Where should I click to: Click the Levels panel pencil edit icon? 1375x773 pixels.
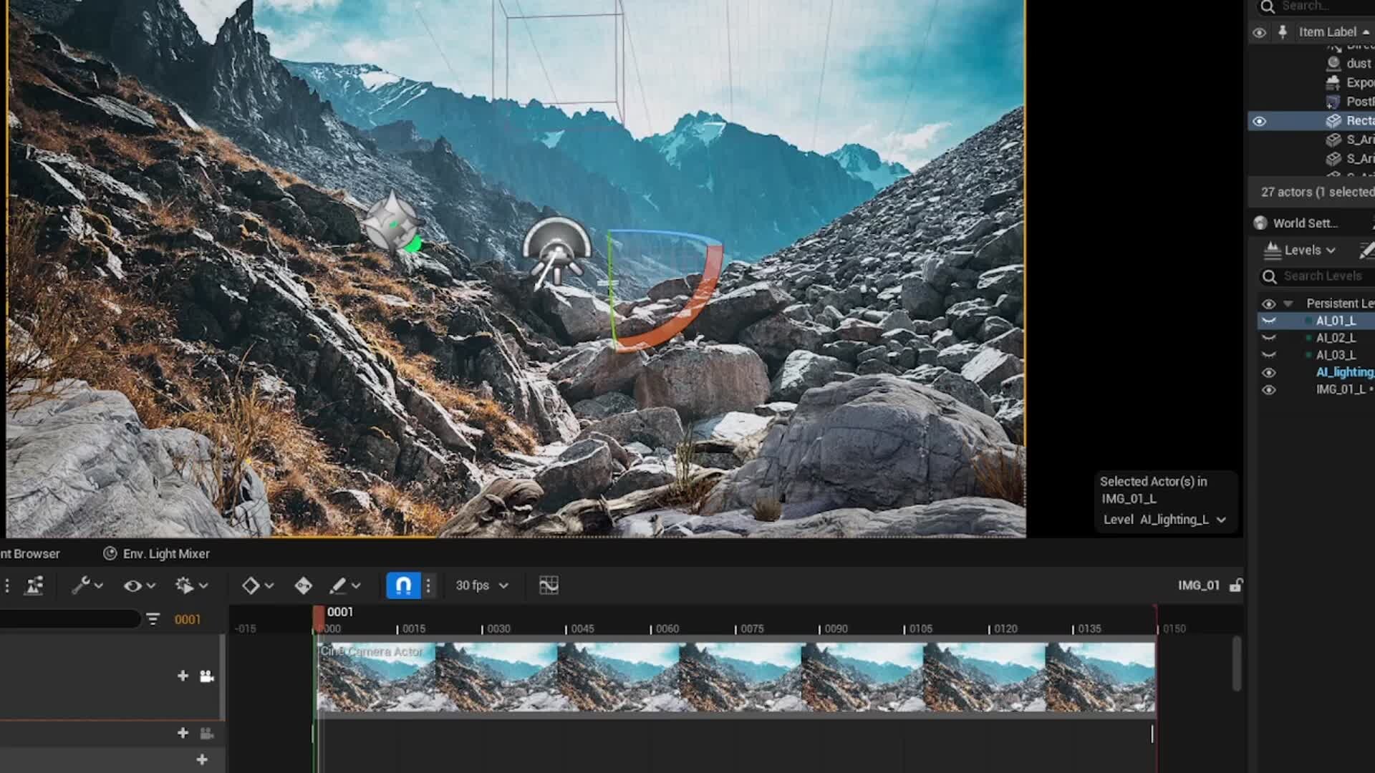1366,250
